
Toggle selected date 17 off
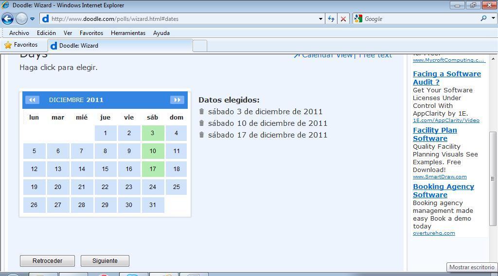[153, 169]
